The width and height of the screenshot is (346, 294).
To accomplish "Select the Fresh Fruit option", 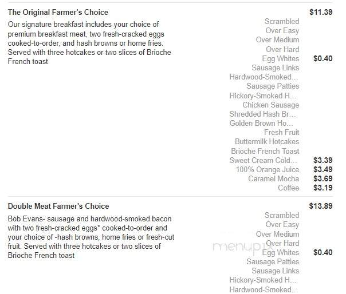I will [282, 132].
